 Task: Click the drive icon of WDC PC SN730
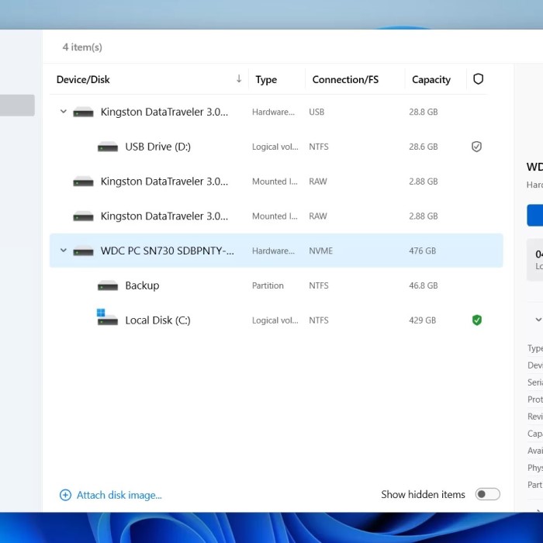coord(83,251)
